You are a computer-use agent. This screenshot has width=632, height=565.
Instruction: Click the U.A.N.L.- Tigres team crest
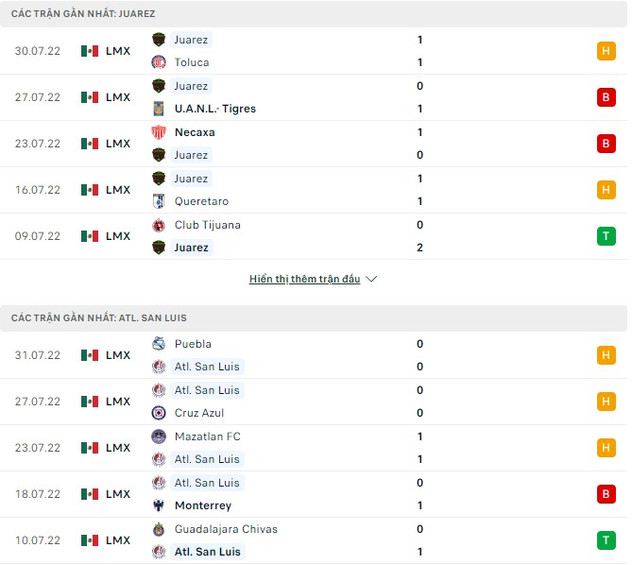click(x=159, y=109)
